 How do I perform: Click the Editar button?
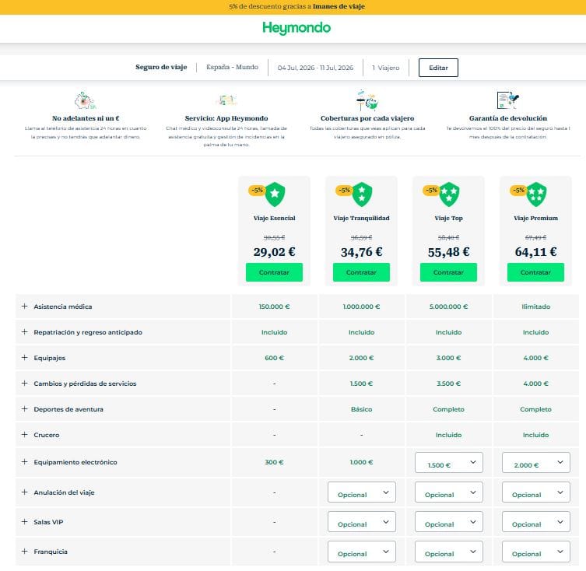coord(438,68)
